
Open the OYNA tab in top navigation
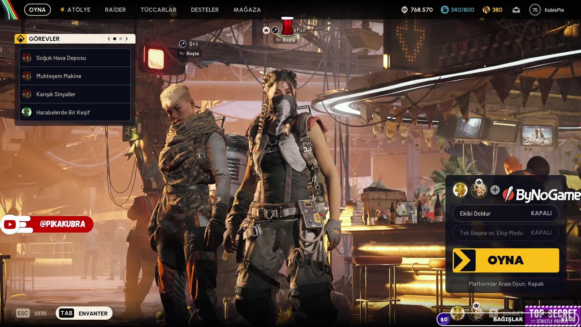(37, 10)
